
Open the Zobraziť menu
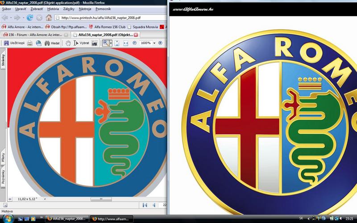[37, 9]
